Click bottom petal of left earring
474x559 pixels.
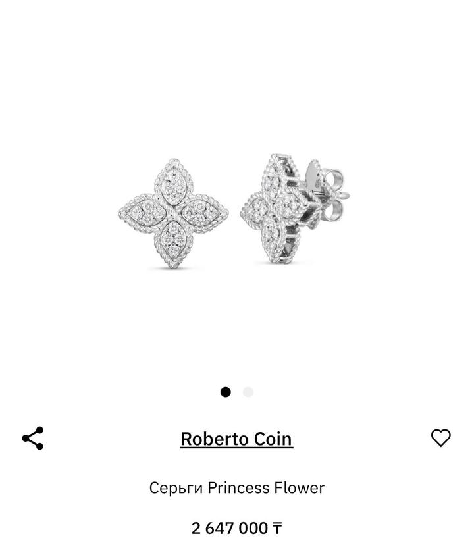(x=174, y=243)
